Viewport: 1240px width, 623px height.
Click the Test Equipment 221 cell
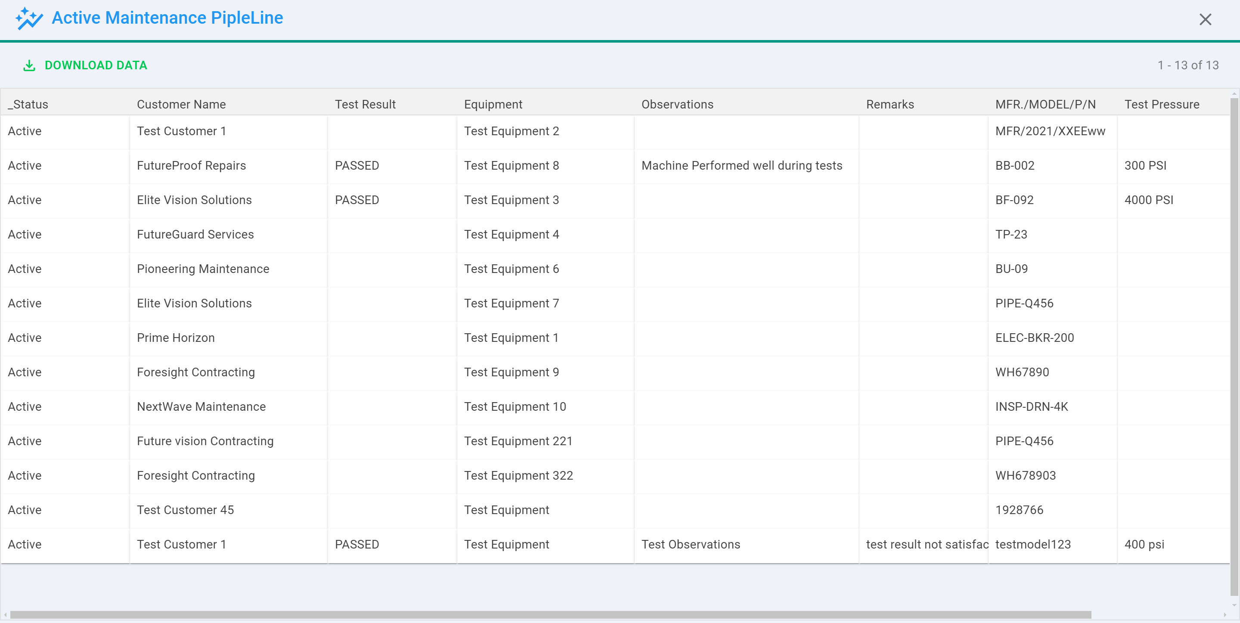546,441
